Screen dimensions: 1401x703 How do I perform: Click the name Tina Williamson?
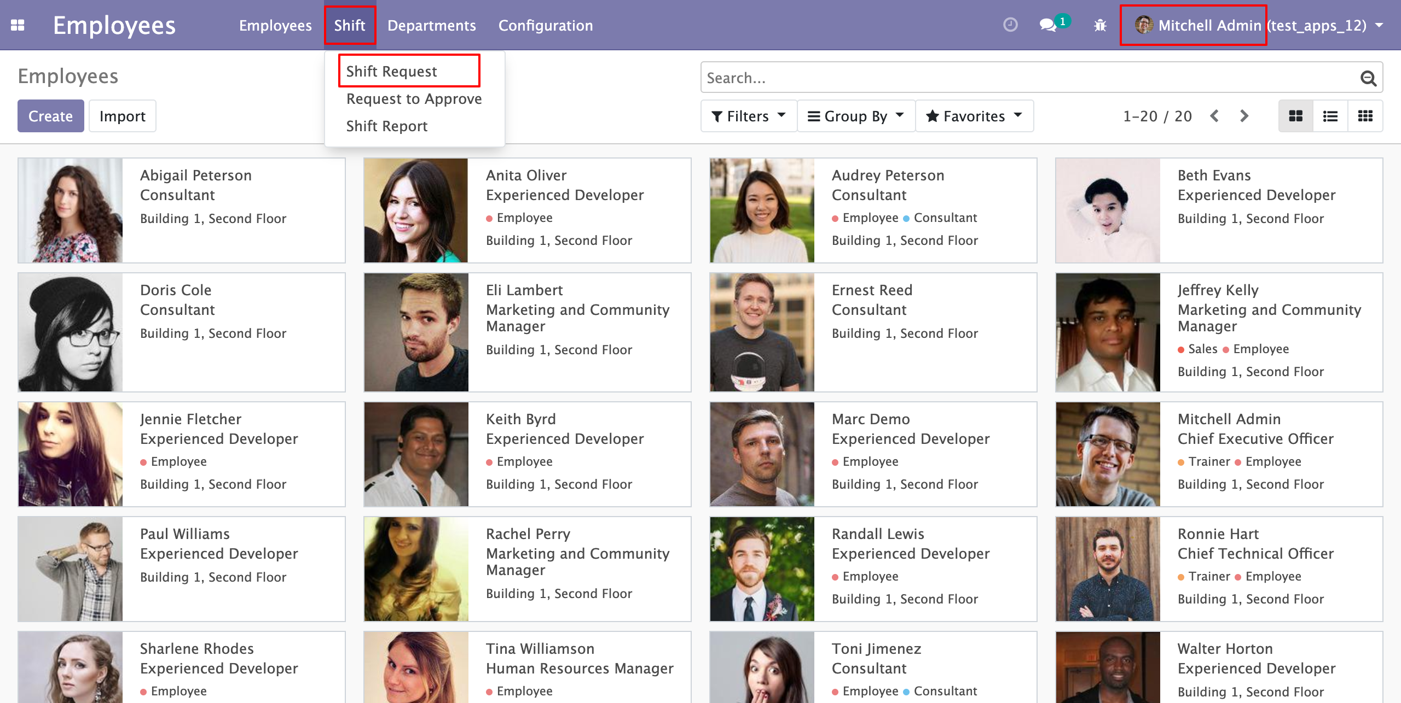coord(540,649)
